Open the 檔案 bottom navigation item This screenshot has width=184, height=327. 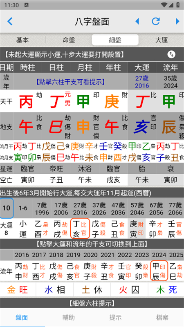pyautogui.click(x=162, y=318)
